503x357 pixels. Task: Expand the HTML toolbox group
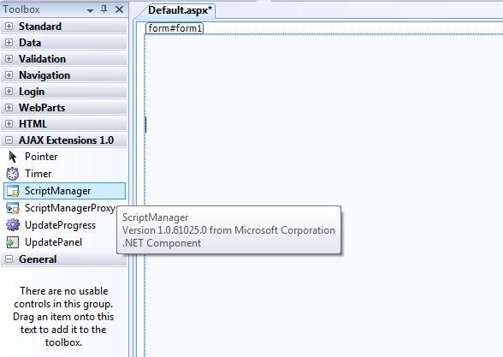click(x=9, y=124)
